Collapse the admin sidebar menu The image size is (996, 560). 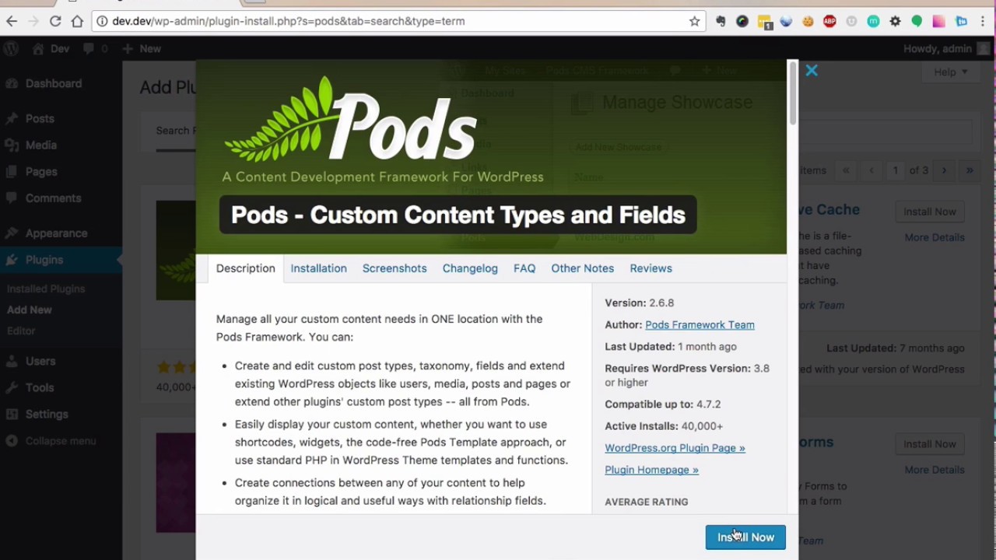pyautogui.click(x=51, y=440)
